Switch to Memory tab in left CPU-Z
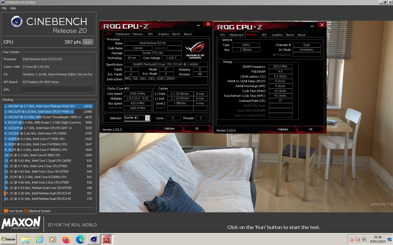Viewport: 393px width, 245px height. click(x=138, y=34)
